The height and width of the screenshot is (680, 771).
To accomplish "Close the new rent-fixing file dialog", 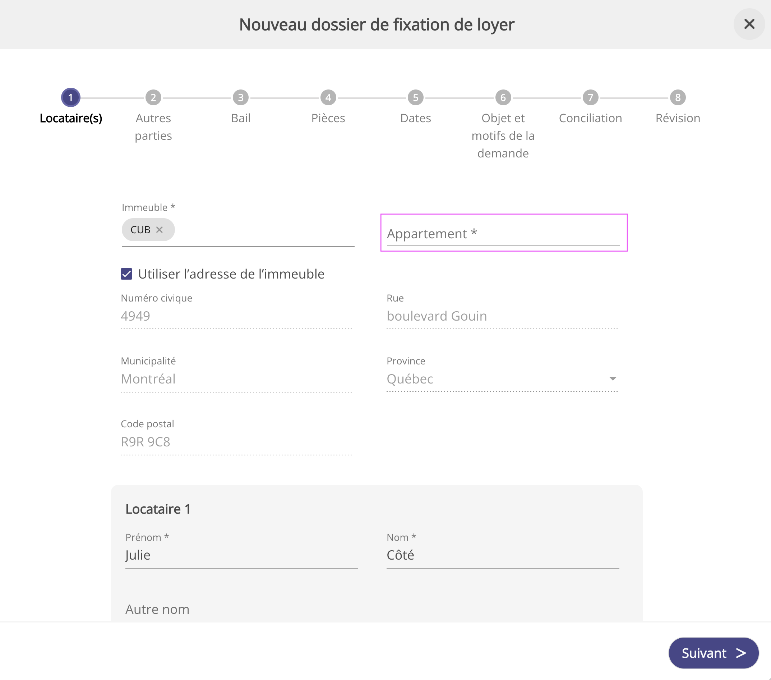I will [x=749, y=24].
